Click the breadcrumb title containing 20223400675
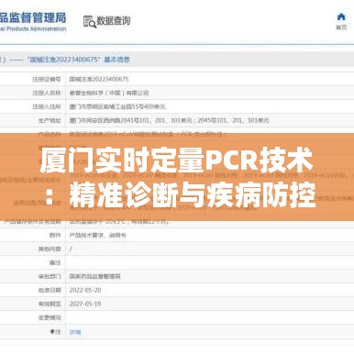The height and width of the screenshot is (354, 354). [x=79, y=60]
